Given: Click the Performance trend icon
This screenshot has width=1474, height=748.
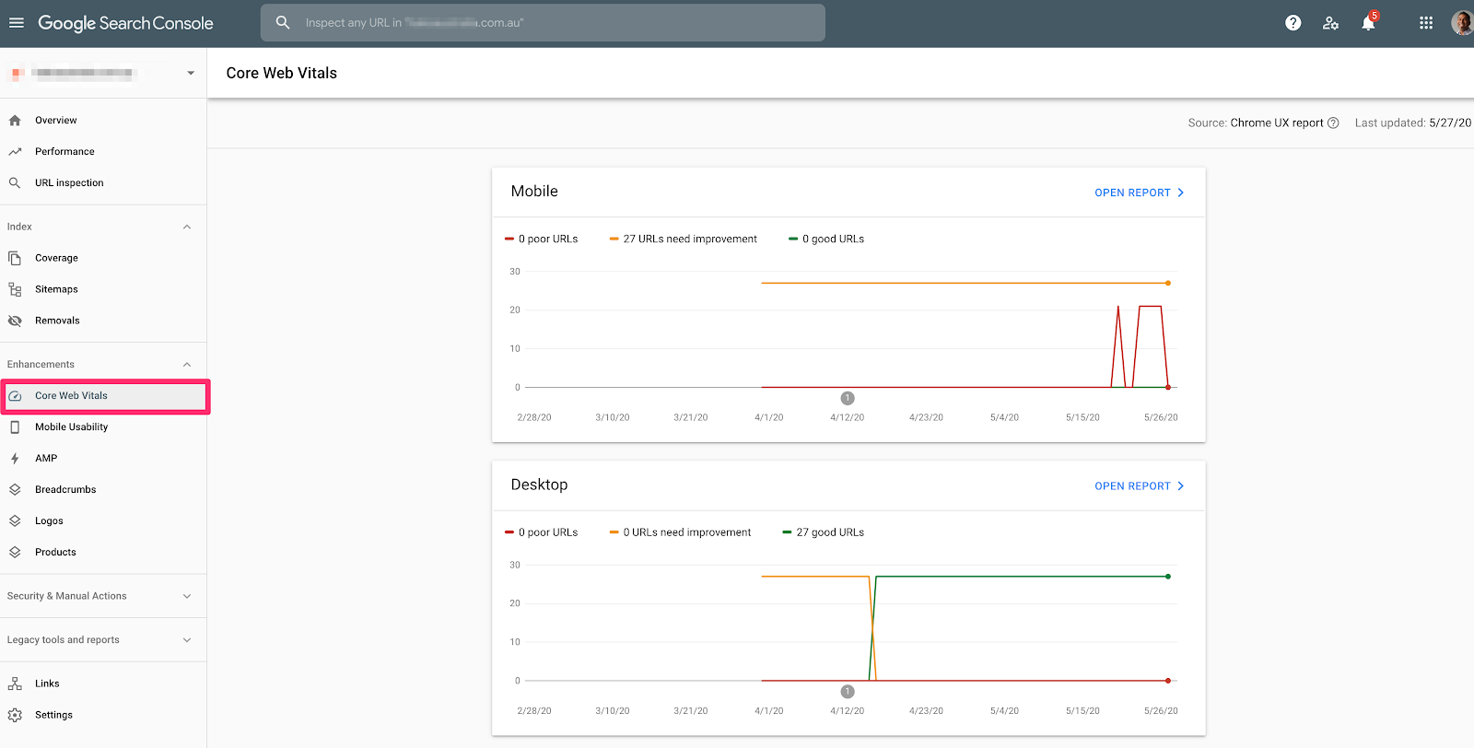Looking at the screenshot, I should 15,152.
